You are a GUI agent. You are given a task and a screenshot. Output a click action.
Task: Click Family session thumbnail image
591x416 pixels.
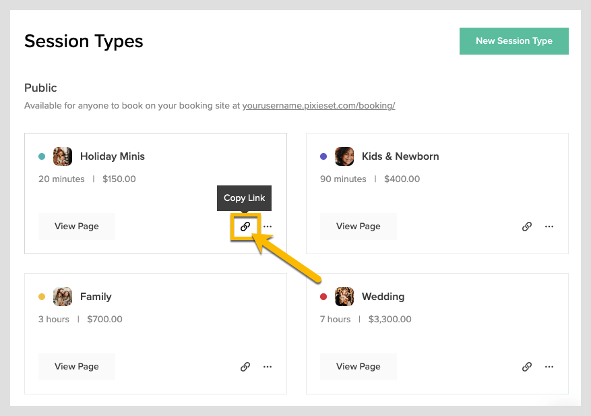(x=63, y=297)
